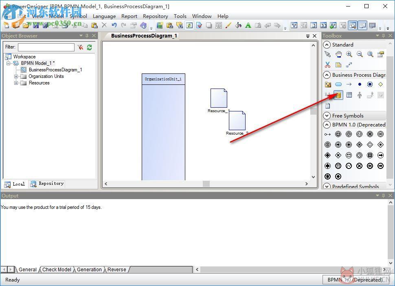Select the Zoom Out tool
Screen dimensions: 395x286
click(360, 54)
